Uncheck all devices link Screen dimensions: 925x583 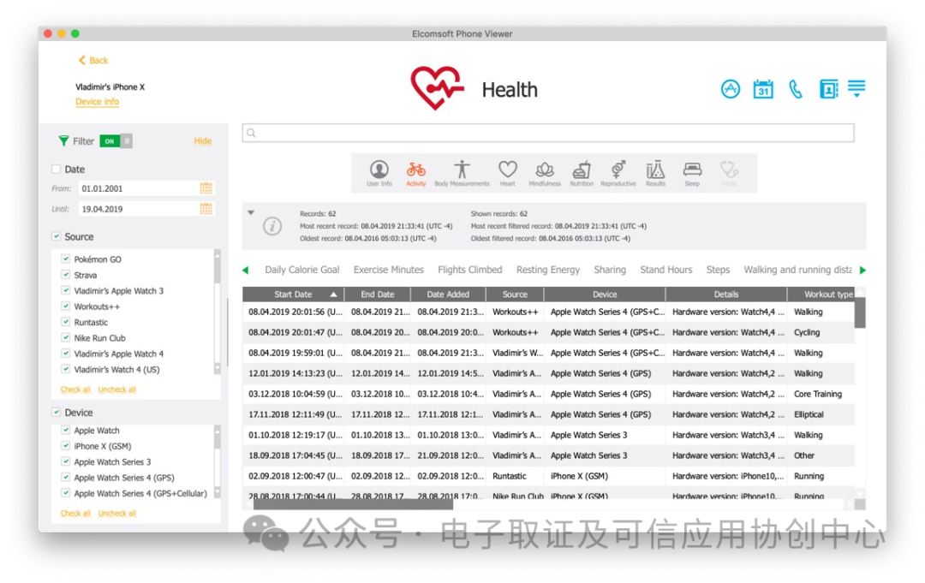click(116, 514)
